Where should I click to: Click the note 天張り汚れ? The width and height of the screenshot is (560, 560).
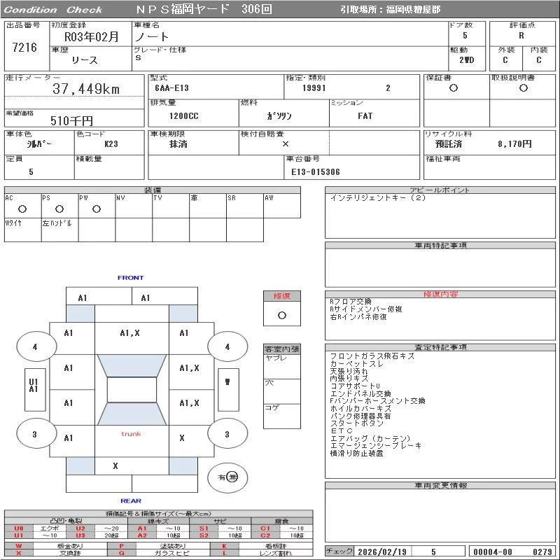[349, 371]
